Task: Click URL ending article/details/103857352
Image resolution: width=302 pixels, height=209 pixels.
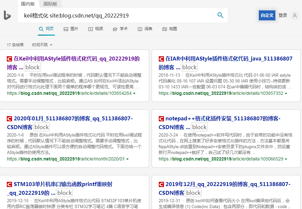Action: [x=221, y=93]
